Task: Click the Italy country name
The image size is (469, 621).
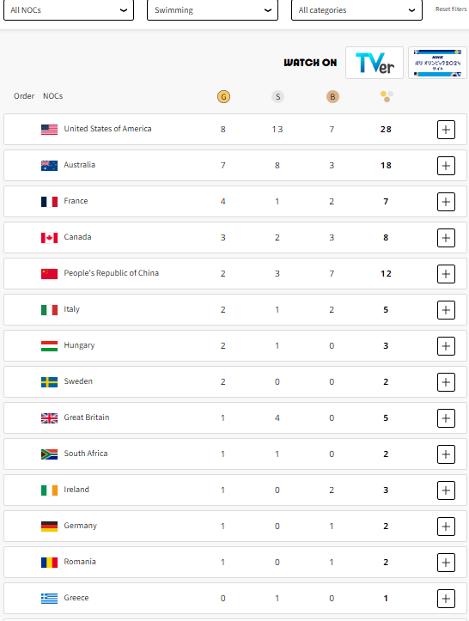Action: (71, 309)
